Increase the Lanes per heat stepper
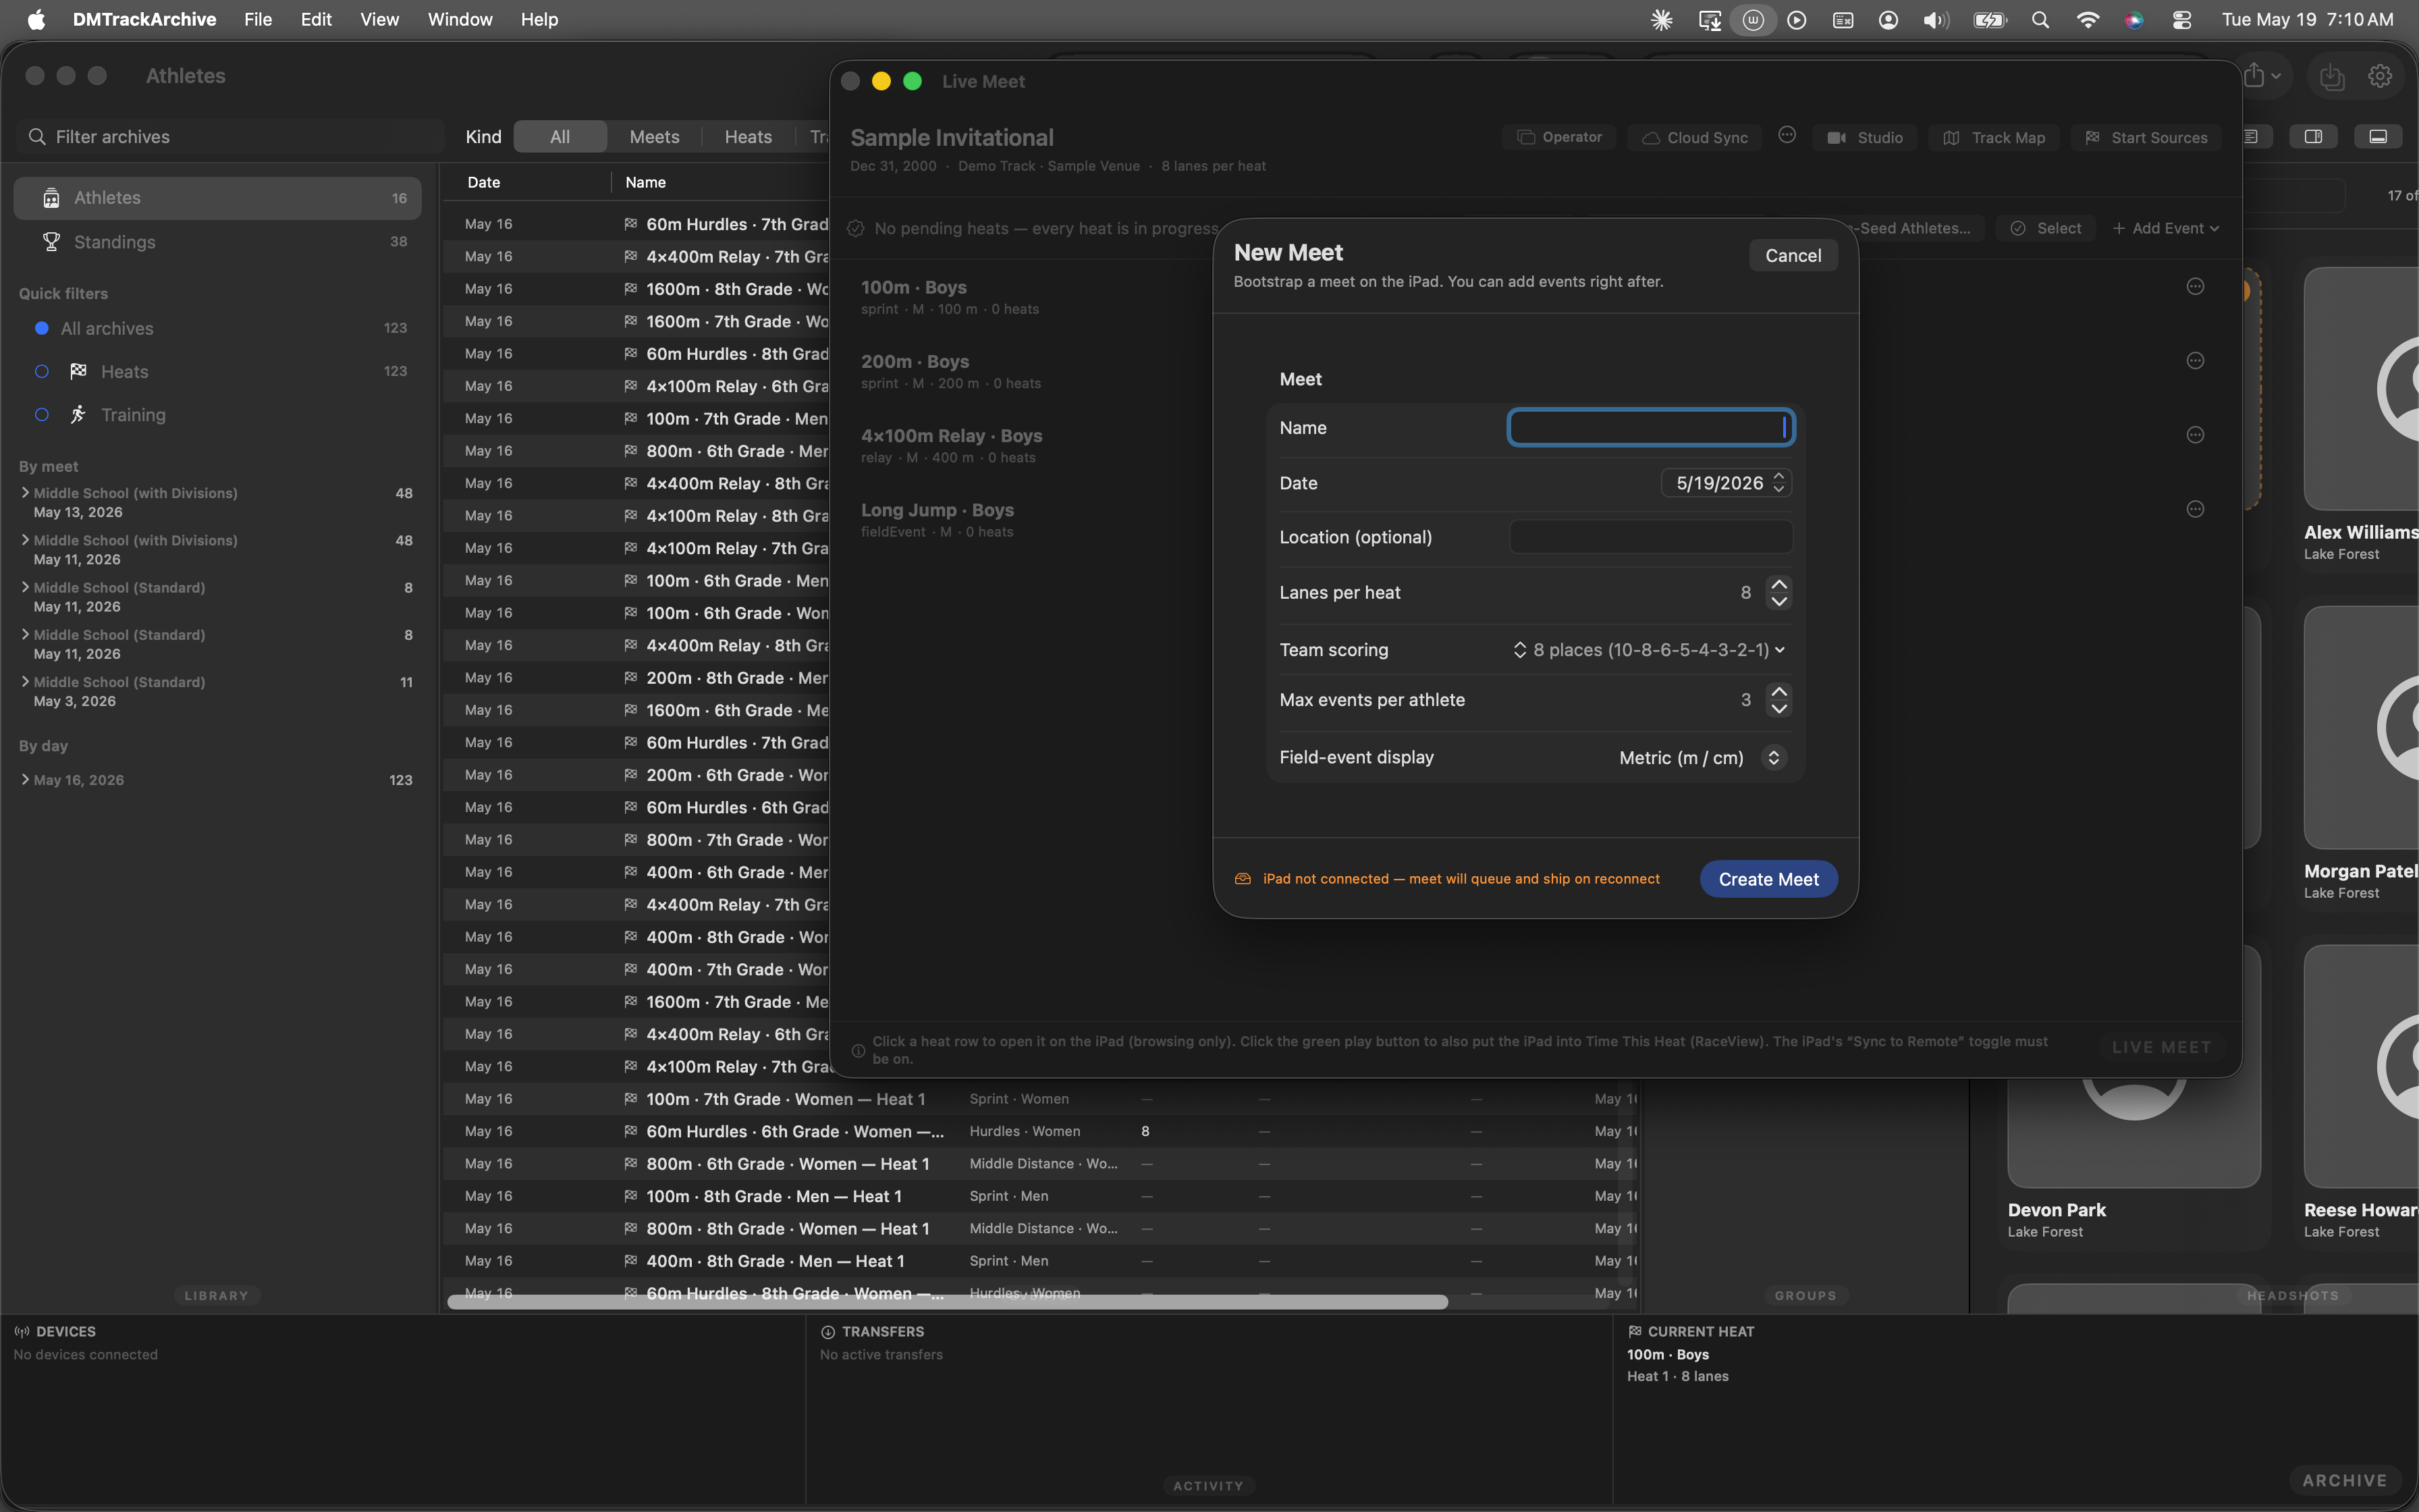This screenshot has height=1512, width=2419. (1779, 585)
